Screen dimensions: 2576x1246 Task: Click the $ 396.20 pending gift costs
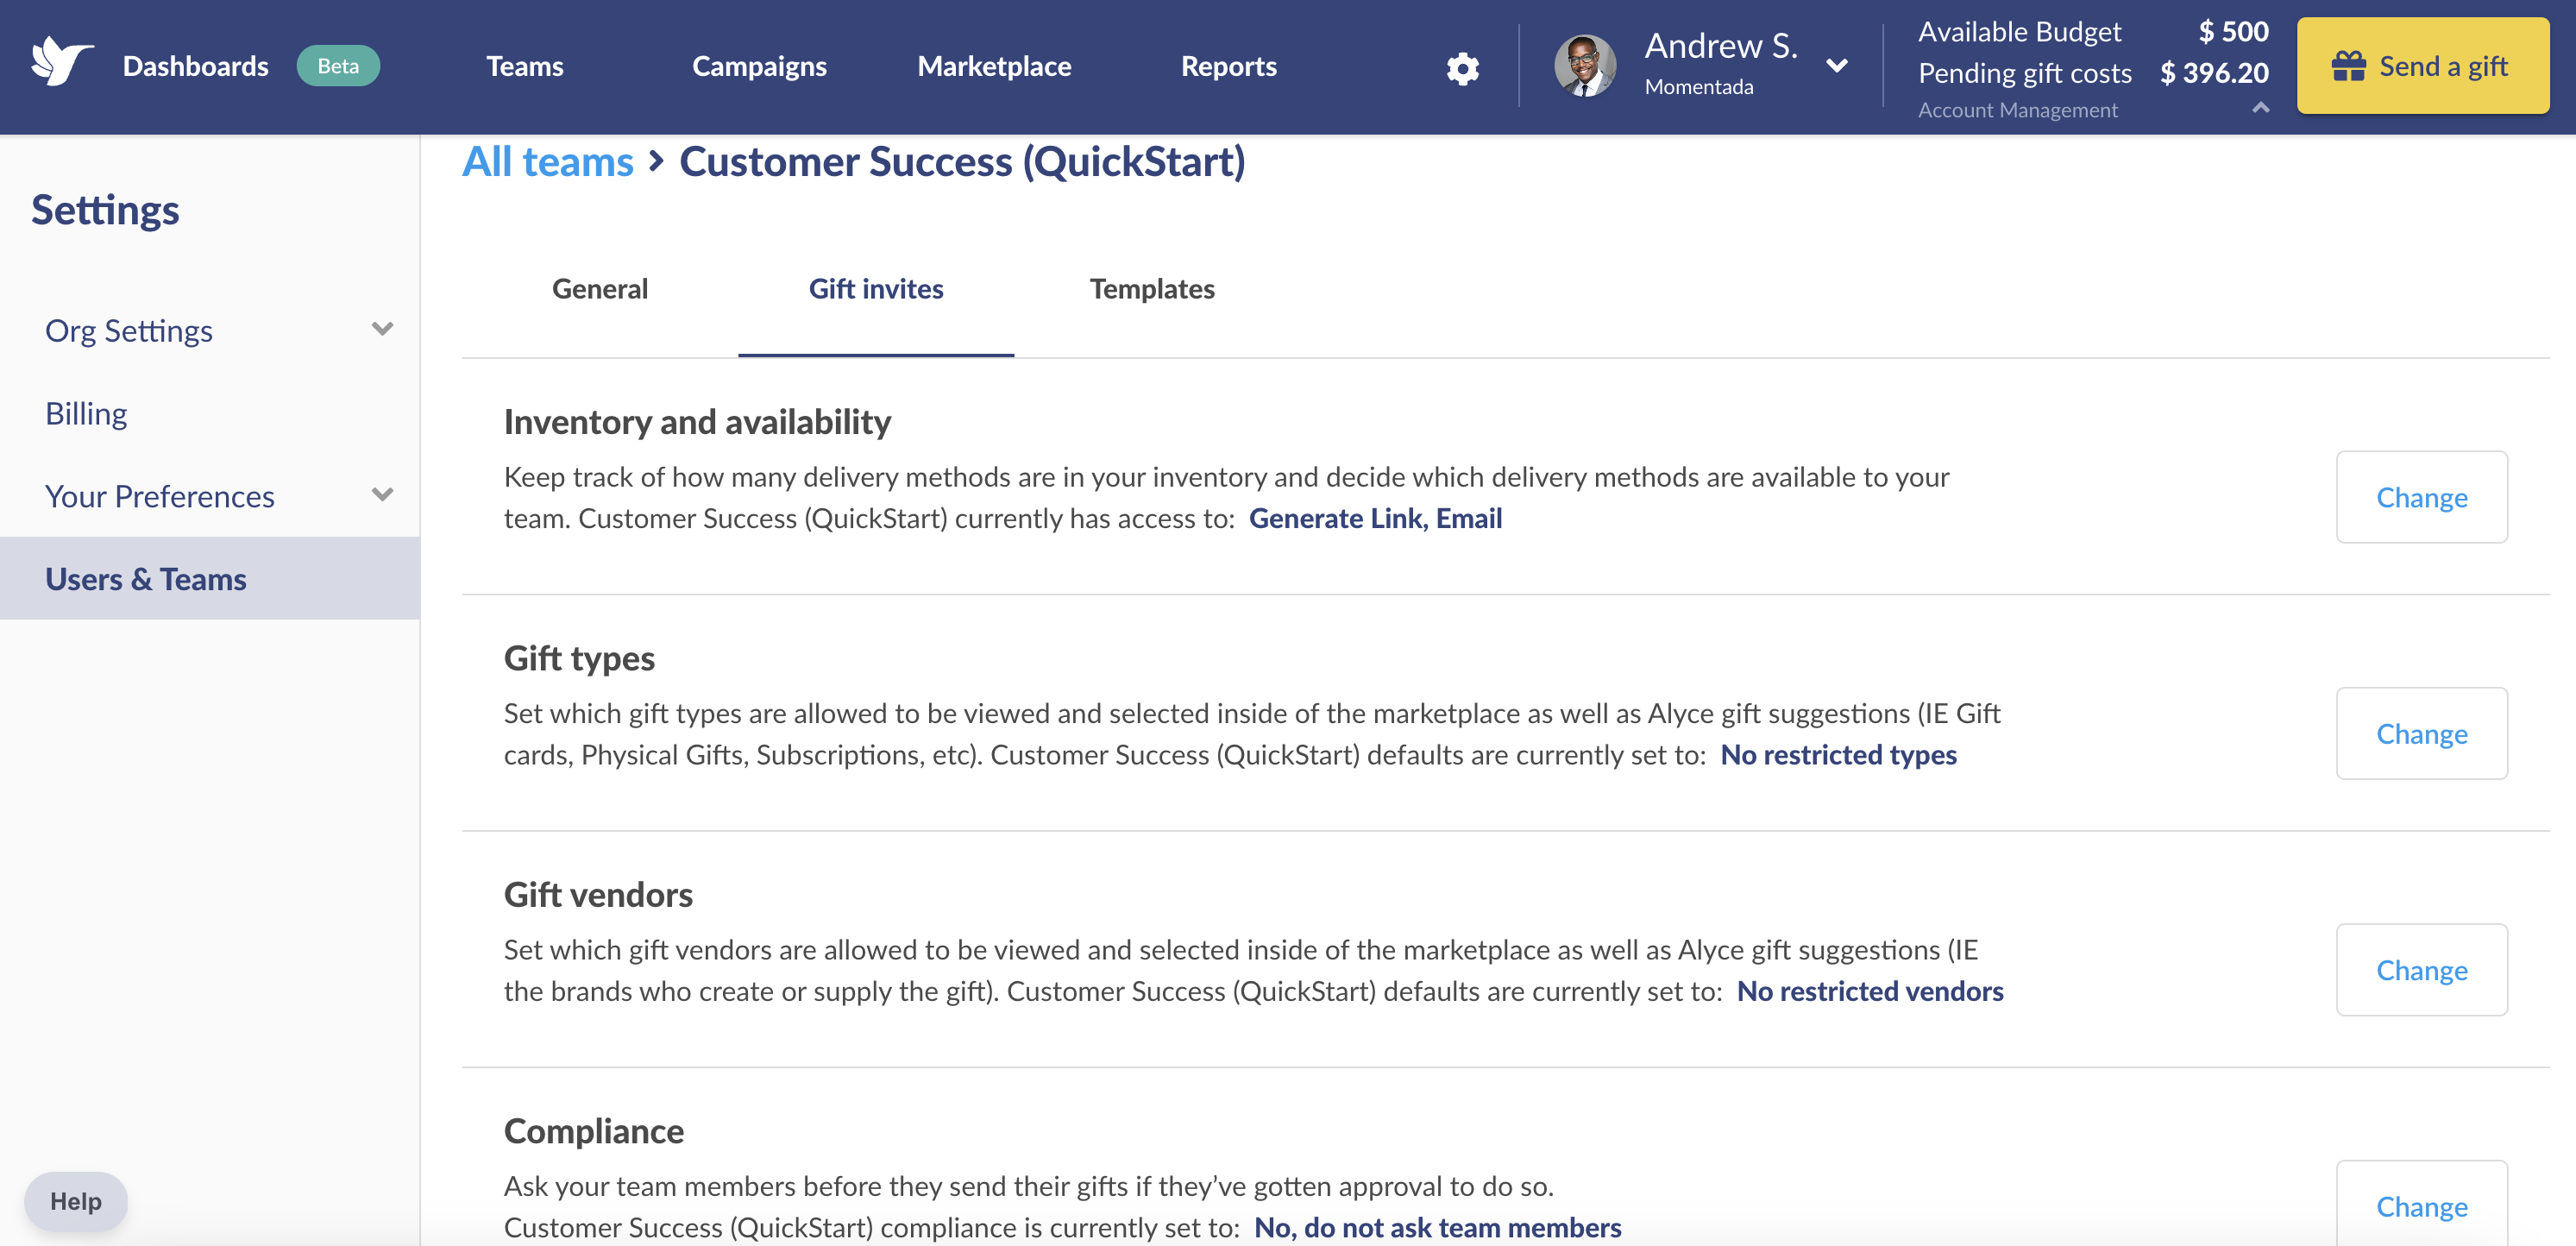click(2214, 72)
